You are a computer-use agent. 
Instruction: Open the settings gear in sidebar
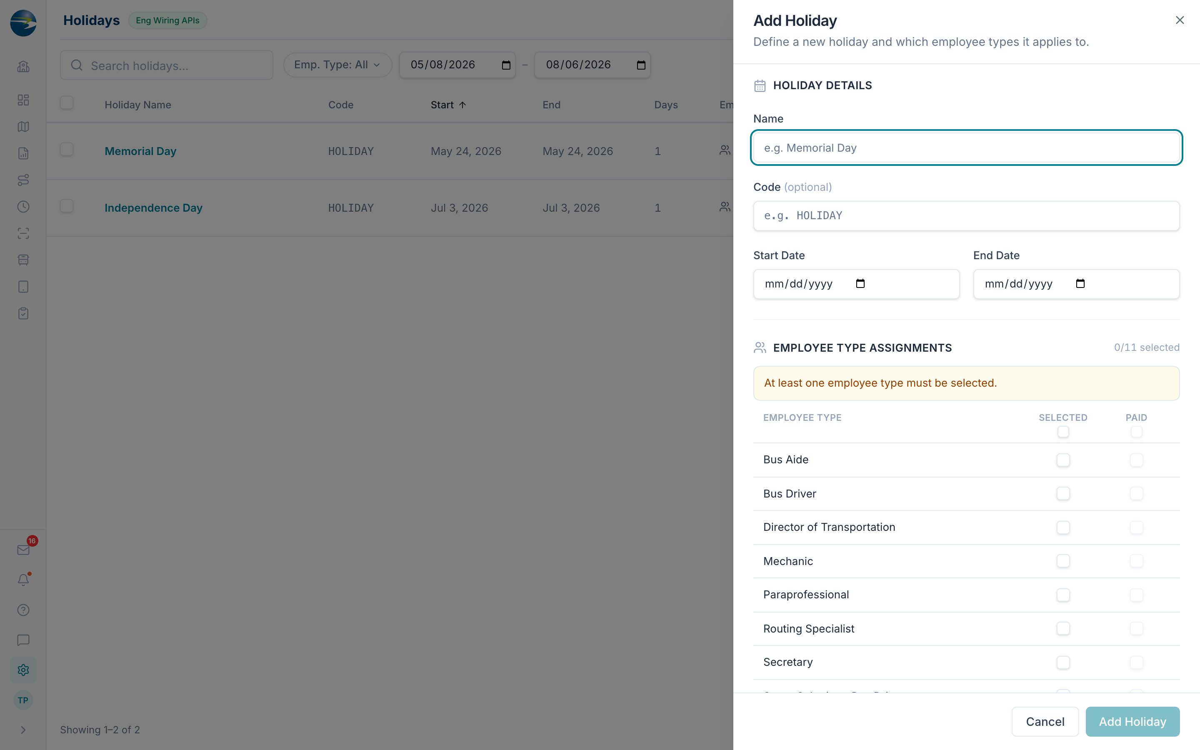click(23, 670)
